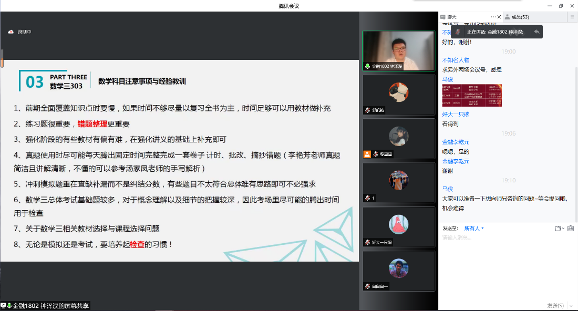The image size is (578, 311).
Task: Click the reply arrow icon in speaker popup
Action: click(x=536, y=32)
